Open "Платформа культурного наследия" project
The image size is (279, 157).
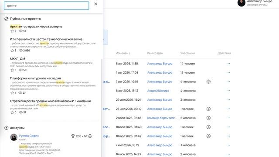click(35, 78)
